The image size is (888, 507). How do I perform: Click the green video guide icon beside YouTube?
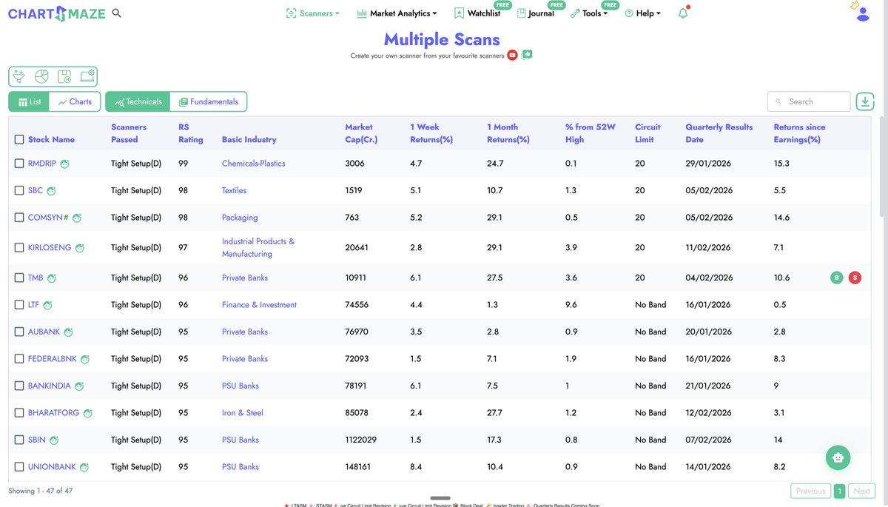pos(526,55)
